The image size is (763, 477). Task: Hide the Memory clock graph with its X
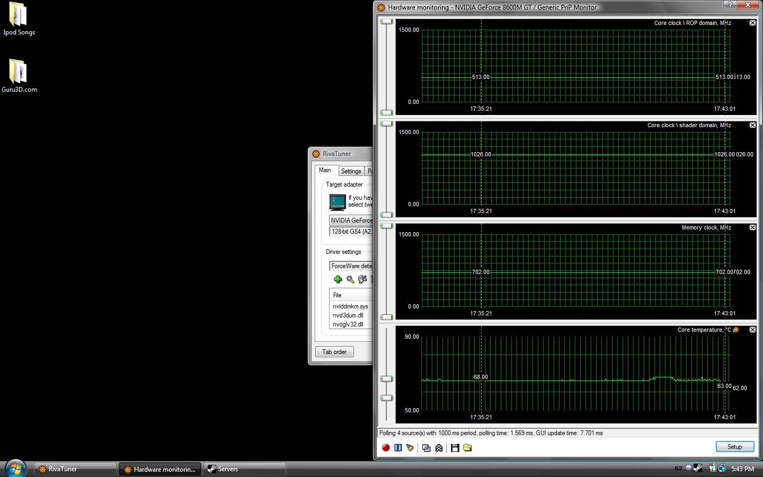[x=752, y=227]
